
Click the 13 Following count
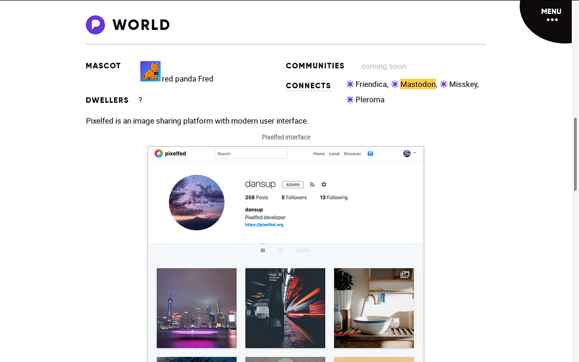(334, 197)
